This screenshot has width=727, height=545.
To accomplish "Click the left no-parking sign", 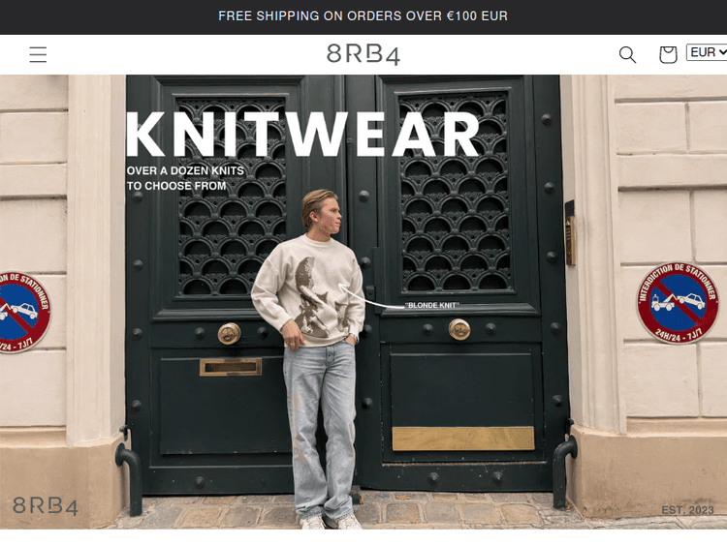I will (23, 313).
